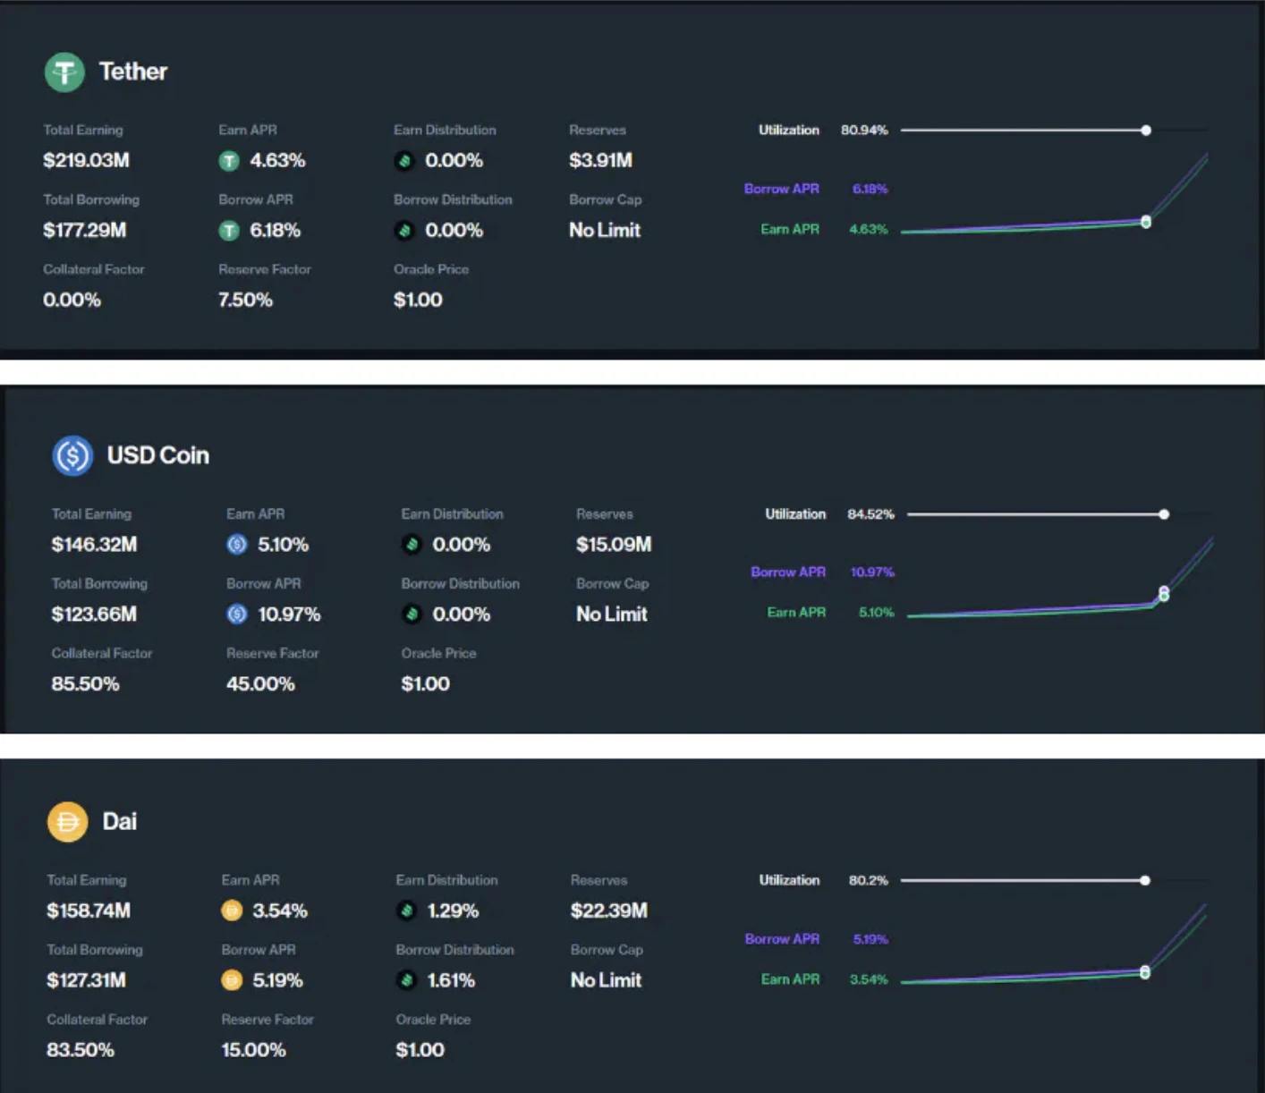Click the Dai Oracle Price value "$1.00"
Viewport: 1265px width, 1093px height.
coord(420,1050)
